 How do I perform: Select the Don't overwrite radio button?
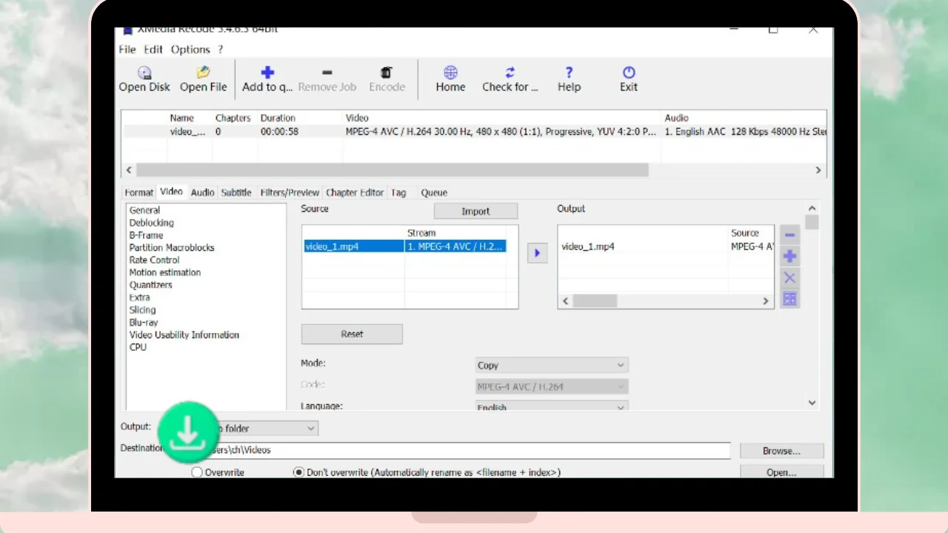tap(298, 472)
